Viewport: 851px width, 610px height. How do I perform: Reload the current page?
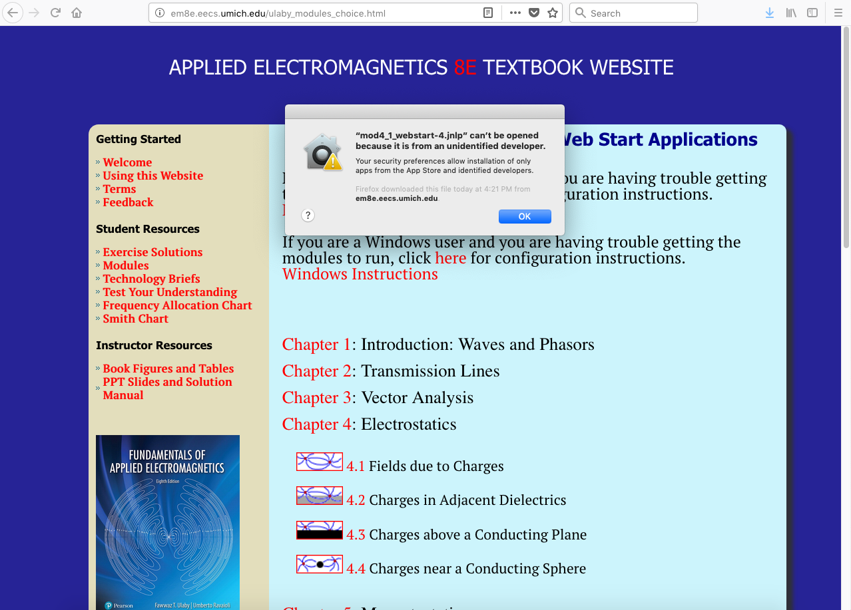coord(56,13)
